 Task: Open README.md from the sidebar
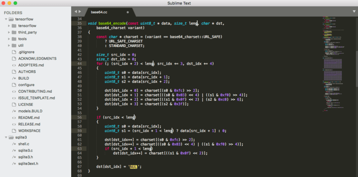[29, 118]
